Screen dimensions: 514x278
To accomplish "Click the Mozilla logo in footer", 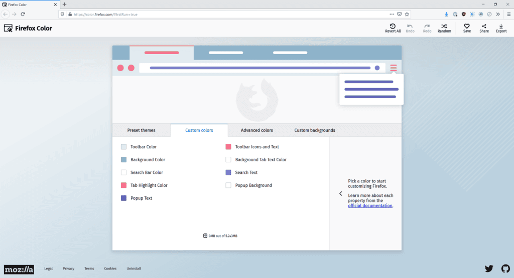I will point(19,269).
